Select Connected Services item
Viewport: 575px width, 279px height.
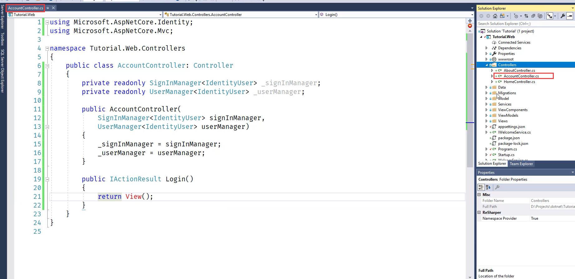pos(514,42)
